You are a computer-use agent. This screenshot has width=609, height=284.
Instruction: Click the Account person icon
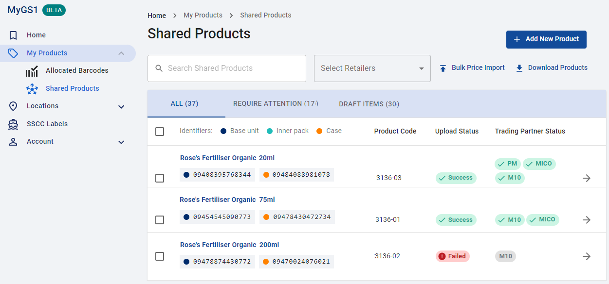(x=13, y=142)
